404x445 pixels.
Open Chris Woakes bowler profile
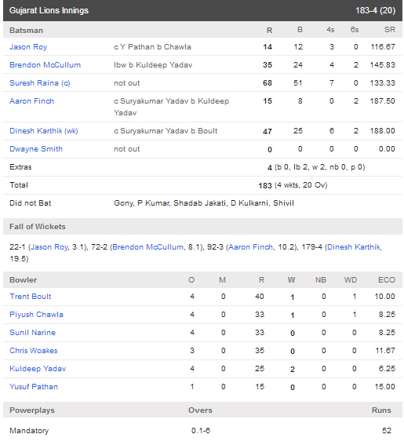(34, 351)
